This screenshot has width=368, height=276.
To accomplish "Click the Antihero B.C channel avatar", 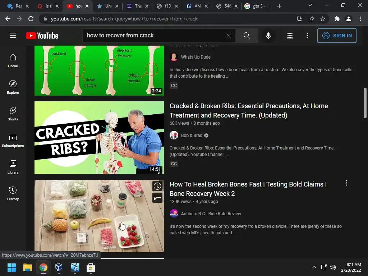I will click(174, 214).
